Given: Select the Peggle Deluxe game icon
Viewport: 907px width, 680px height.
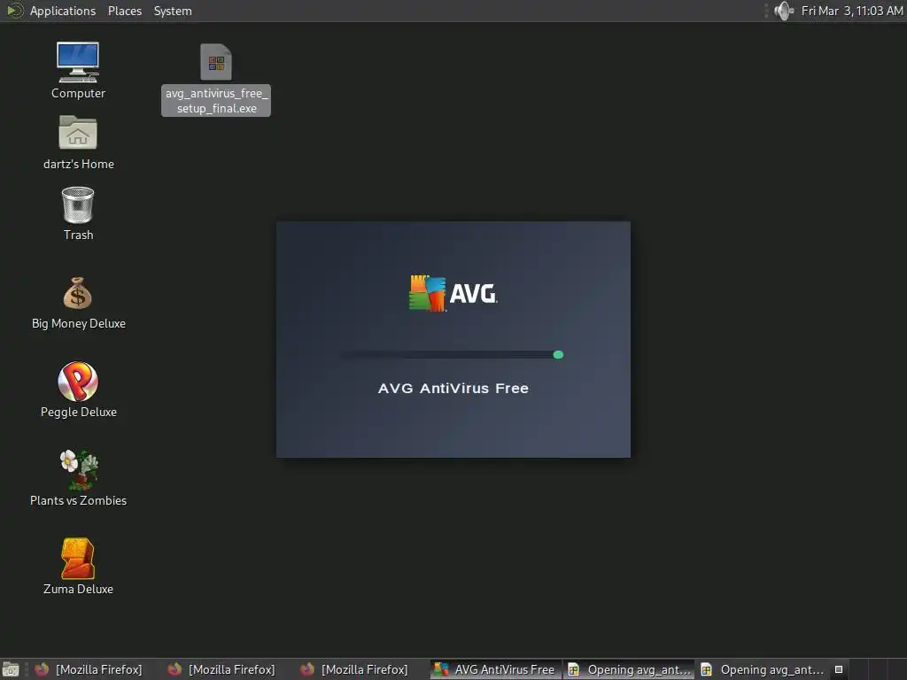Looking at the screenshot, I should (78, 381).
